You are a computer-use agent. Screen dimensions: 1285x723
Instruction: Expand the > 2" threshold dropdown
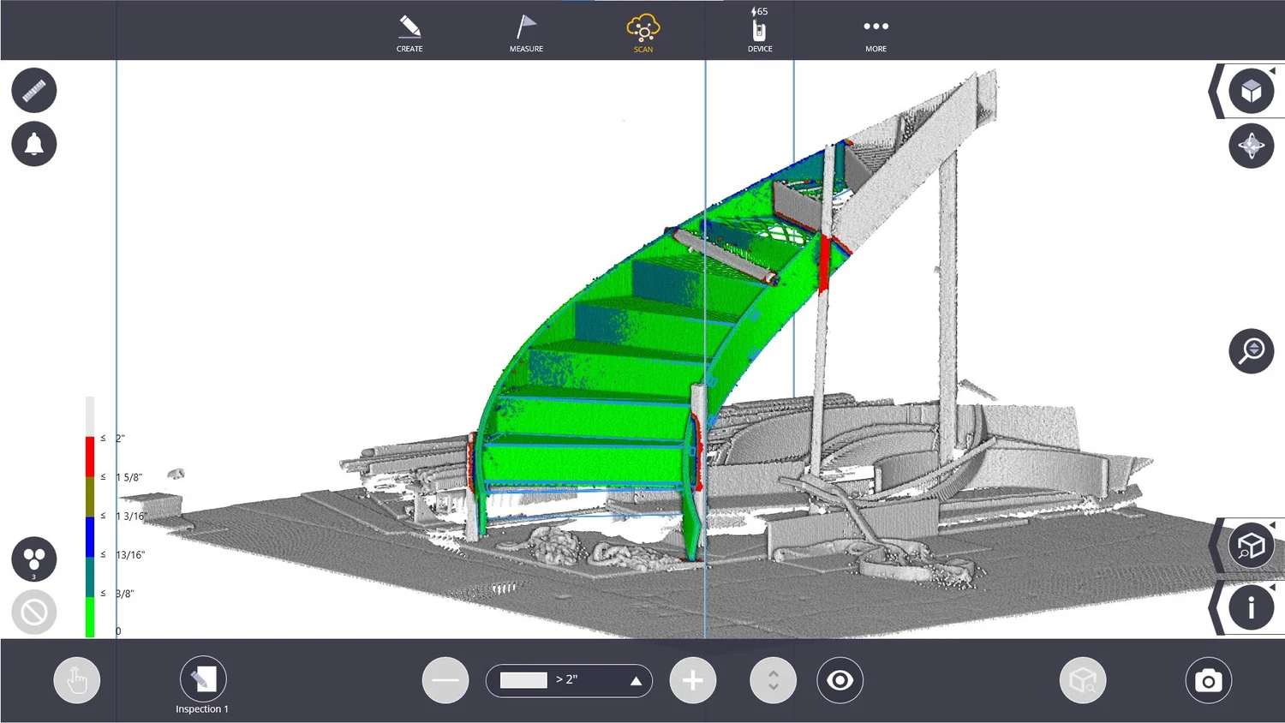point(635,679)
